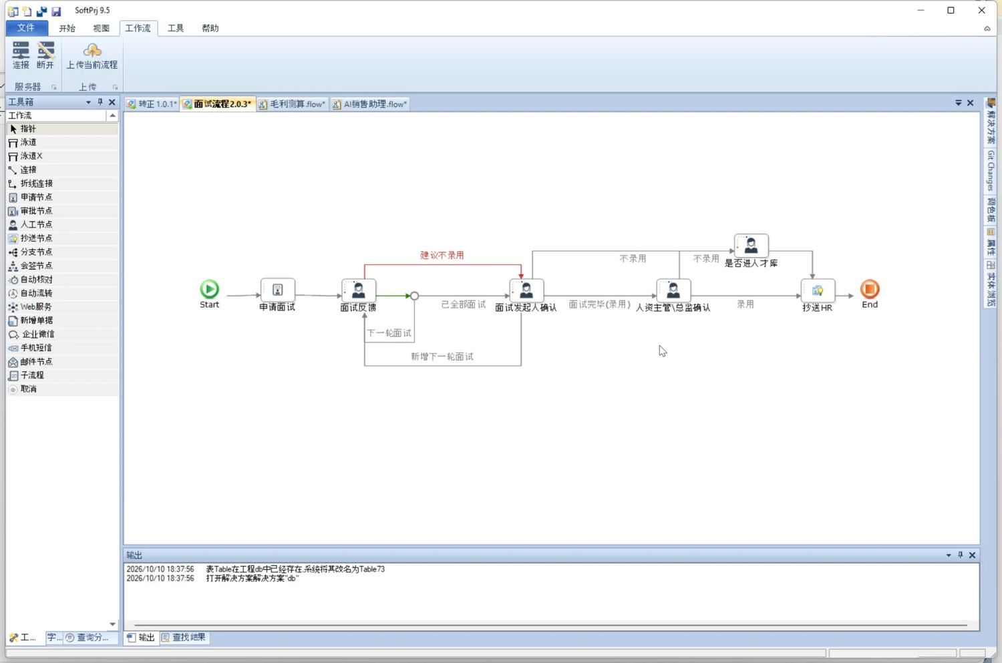Choose the 分支节点 toolbox item

[x=62, y=252]
